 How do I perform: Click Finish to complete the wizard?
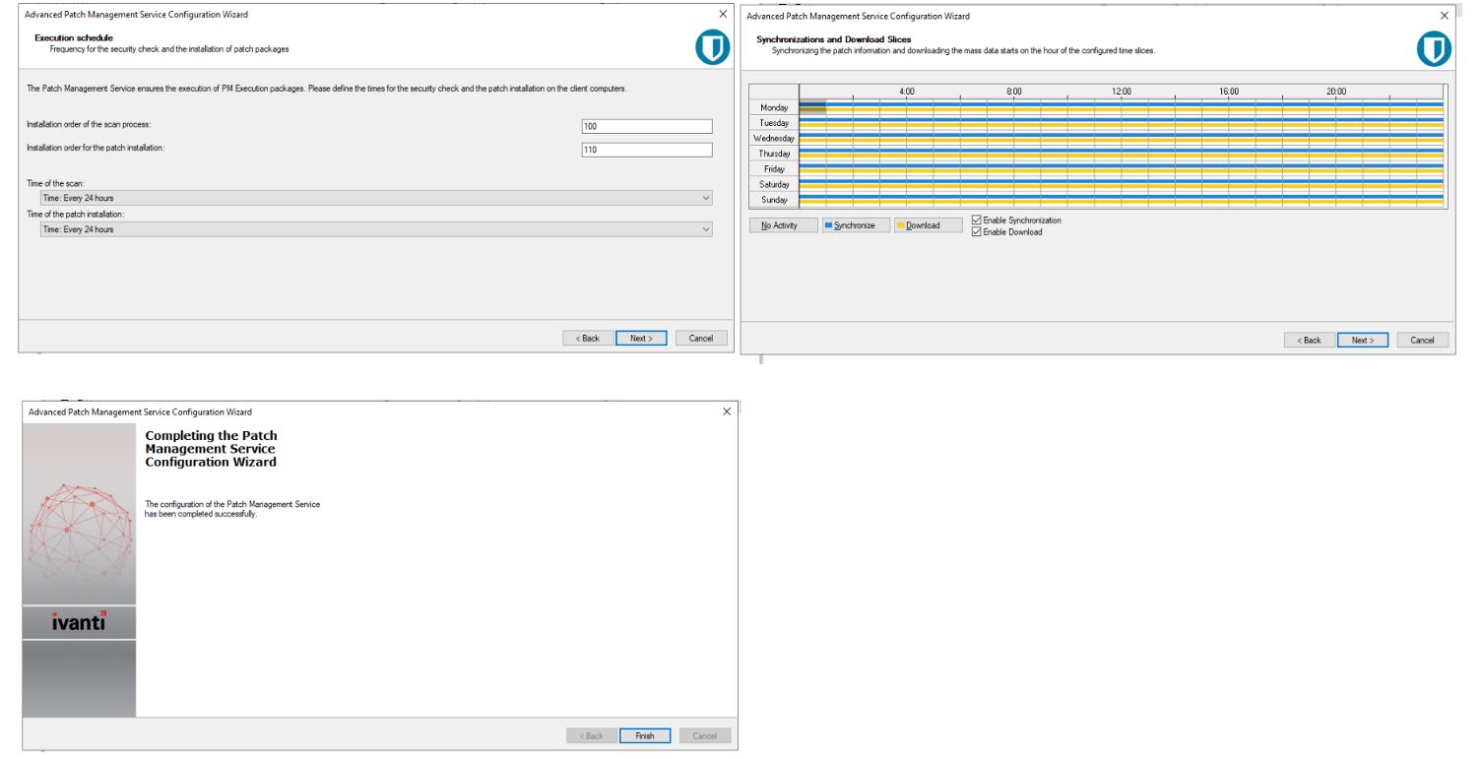pyautogui.click(x=645, y=734)
